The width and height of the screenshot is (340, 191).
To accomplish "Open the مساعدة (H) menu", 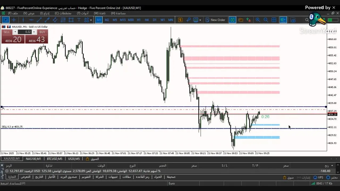I will [118, 13].
